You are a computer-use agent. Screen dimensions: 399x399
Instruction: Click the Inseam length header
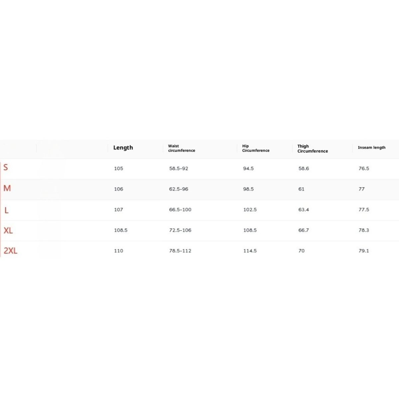372,148
